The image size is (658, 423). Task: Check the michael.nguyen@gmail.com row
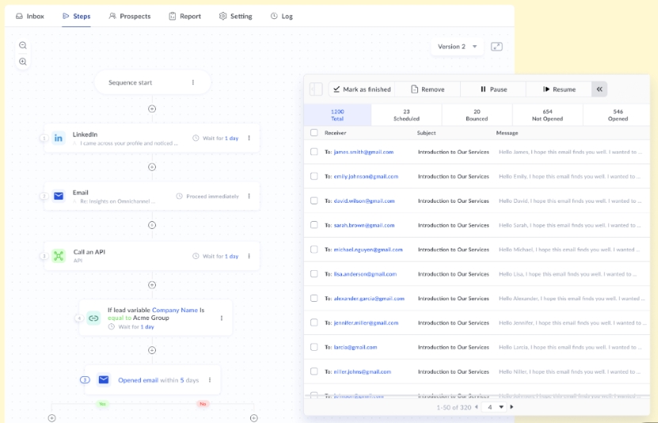pyautogui.click(x=314, y=250)
